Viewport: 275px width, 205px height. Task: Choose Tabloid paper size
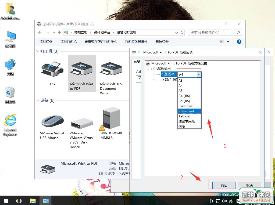point(189,116)
